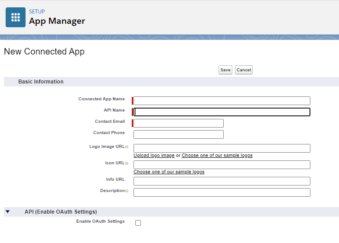
Task: Click the New Connected App title
Action: pos(44,51)
